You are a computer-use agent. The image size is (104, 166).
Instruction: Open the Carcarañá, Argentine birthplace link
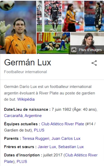(x=23, y=116)
